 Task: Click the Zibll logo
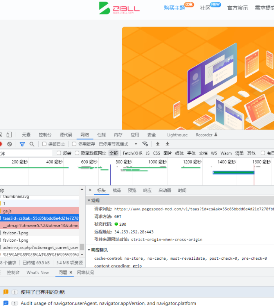pos(119,8)
